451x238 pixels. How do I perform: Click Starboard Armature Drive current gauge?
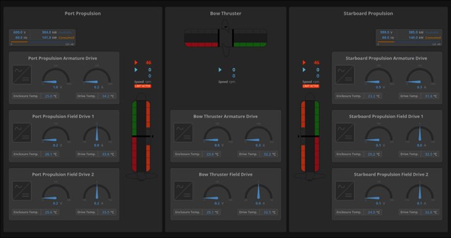coord(420,77)
